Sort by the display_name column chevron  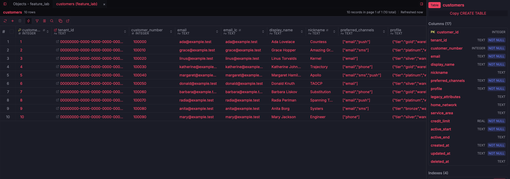pos(302,32)
